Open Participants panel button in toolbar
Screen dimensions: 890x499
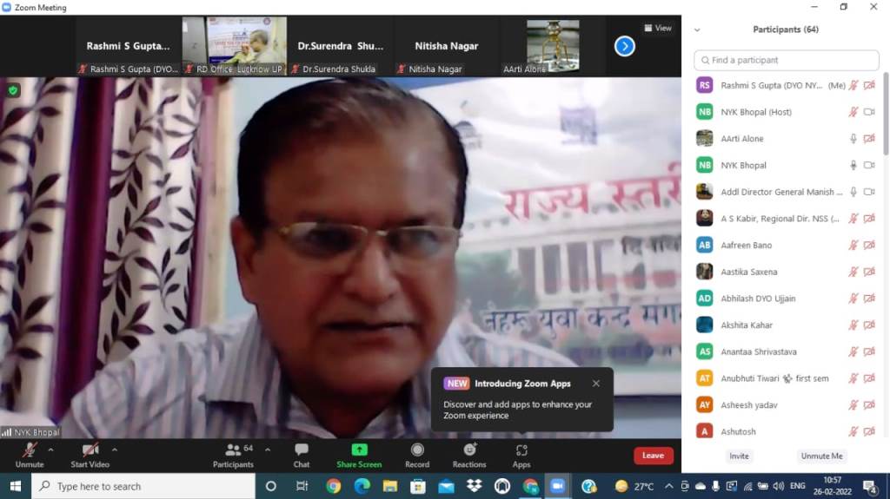pyautogui.click(x=233, y=456)
